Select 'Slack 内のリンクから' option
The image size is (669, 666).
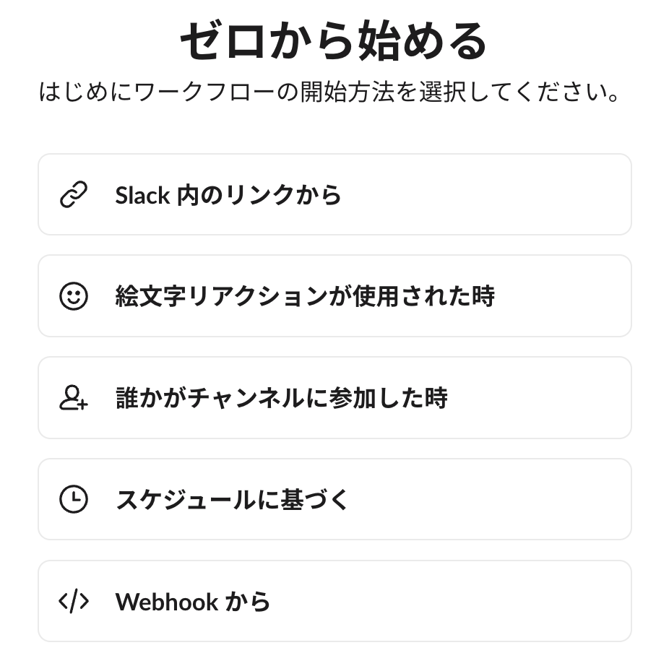tap(228, 195)
